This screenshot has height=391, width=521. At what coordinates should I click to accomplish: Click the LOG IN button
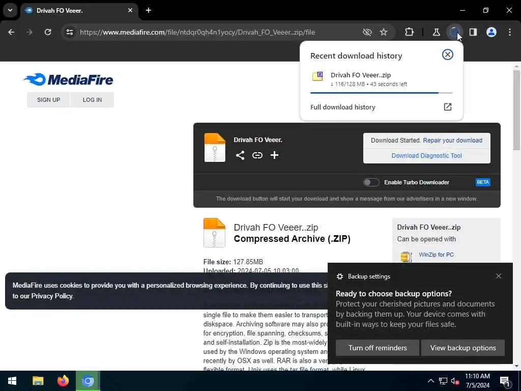click(x=93, y=100)
